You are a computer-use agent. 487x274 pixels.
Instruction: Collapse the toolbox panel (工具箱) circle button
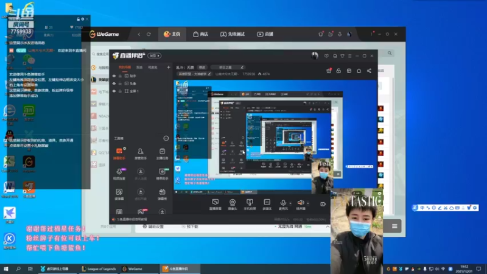[166, 138]
